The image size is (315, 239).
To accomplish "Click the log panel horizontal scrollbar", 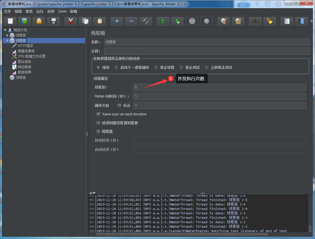I will pos(182,234).
